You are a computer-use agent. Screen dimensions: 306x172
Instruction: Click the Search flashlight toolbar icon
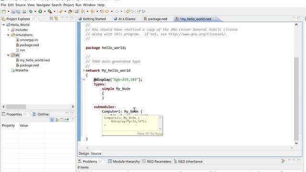61,11
